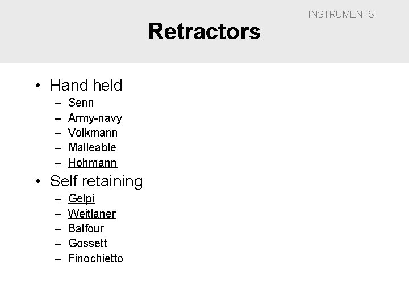The image size is (409, 306).
Task: Select the Retractors slide title
Action: point(204,32)
